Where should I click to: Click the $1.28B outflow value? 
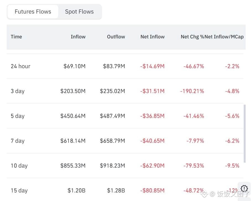coord(116,191)
